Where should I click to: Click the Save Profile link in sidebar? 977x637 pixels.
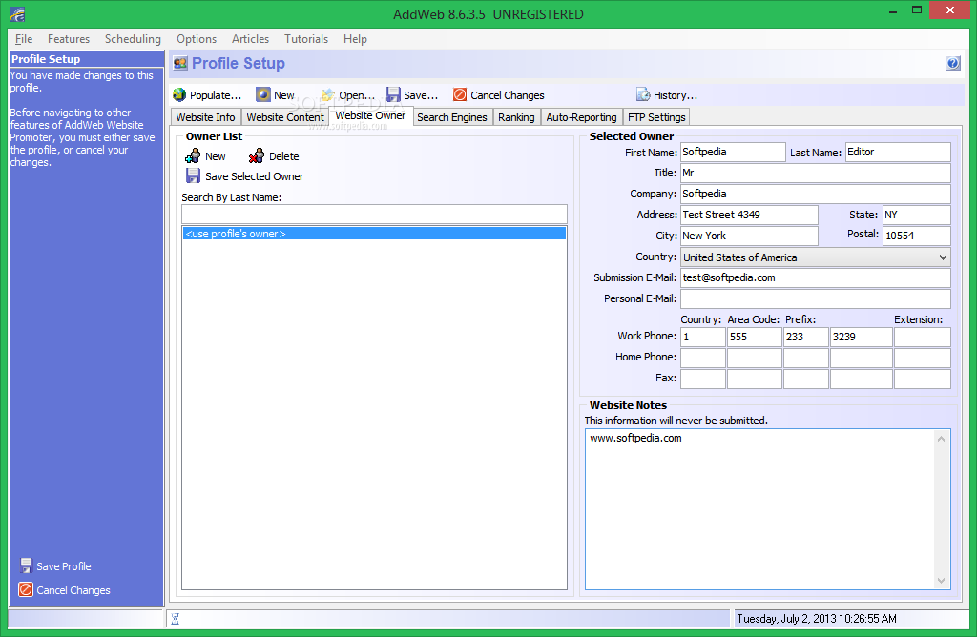pos(64,566)
